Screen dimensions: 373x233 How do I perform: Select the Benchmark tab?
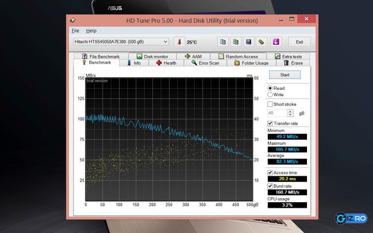[x=96, y=62]
